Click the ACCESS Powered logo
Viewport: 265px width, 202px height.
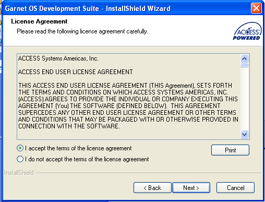(247, 31)
